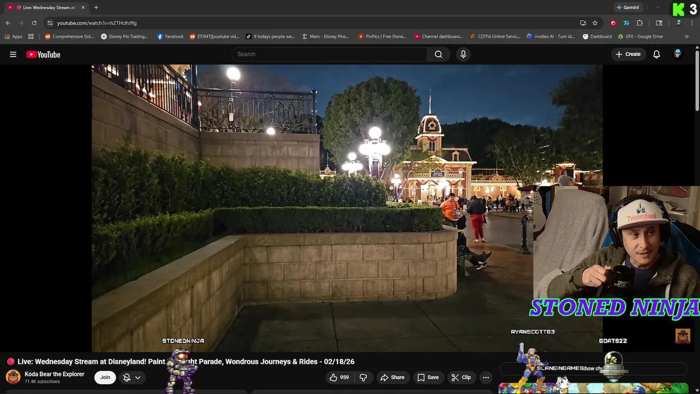
Task: Open the YouTube guide hamburger menu
Action: [13, 54]
